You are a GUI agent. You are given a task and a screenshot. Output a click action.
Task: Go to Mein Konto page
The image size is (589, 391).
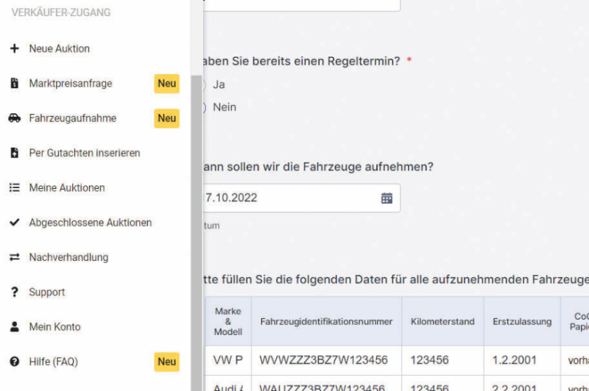pos(54,327)
